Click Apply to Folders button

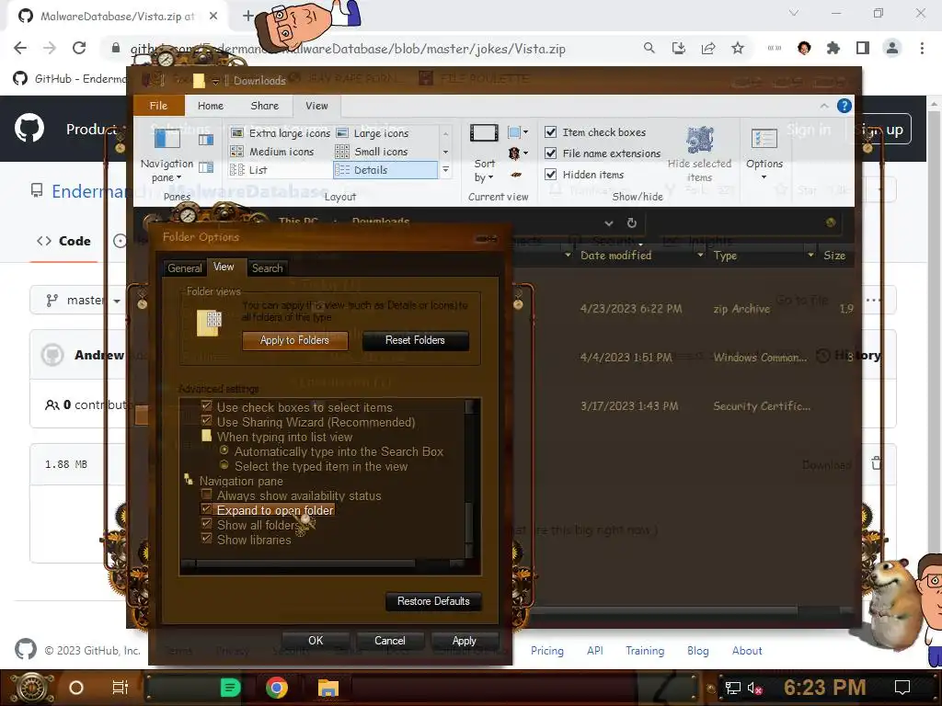click(x=295, y=340)
